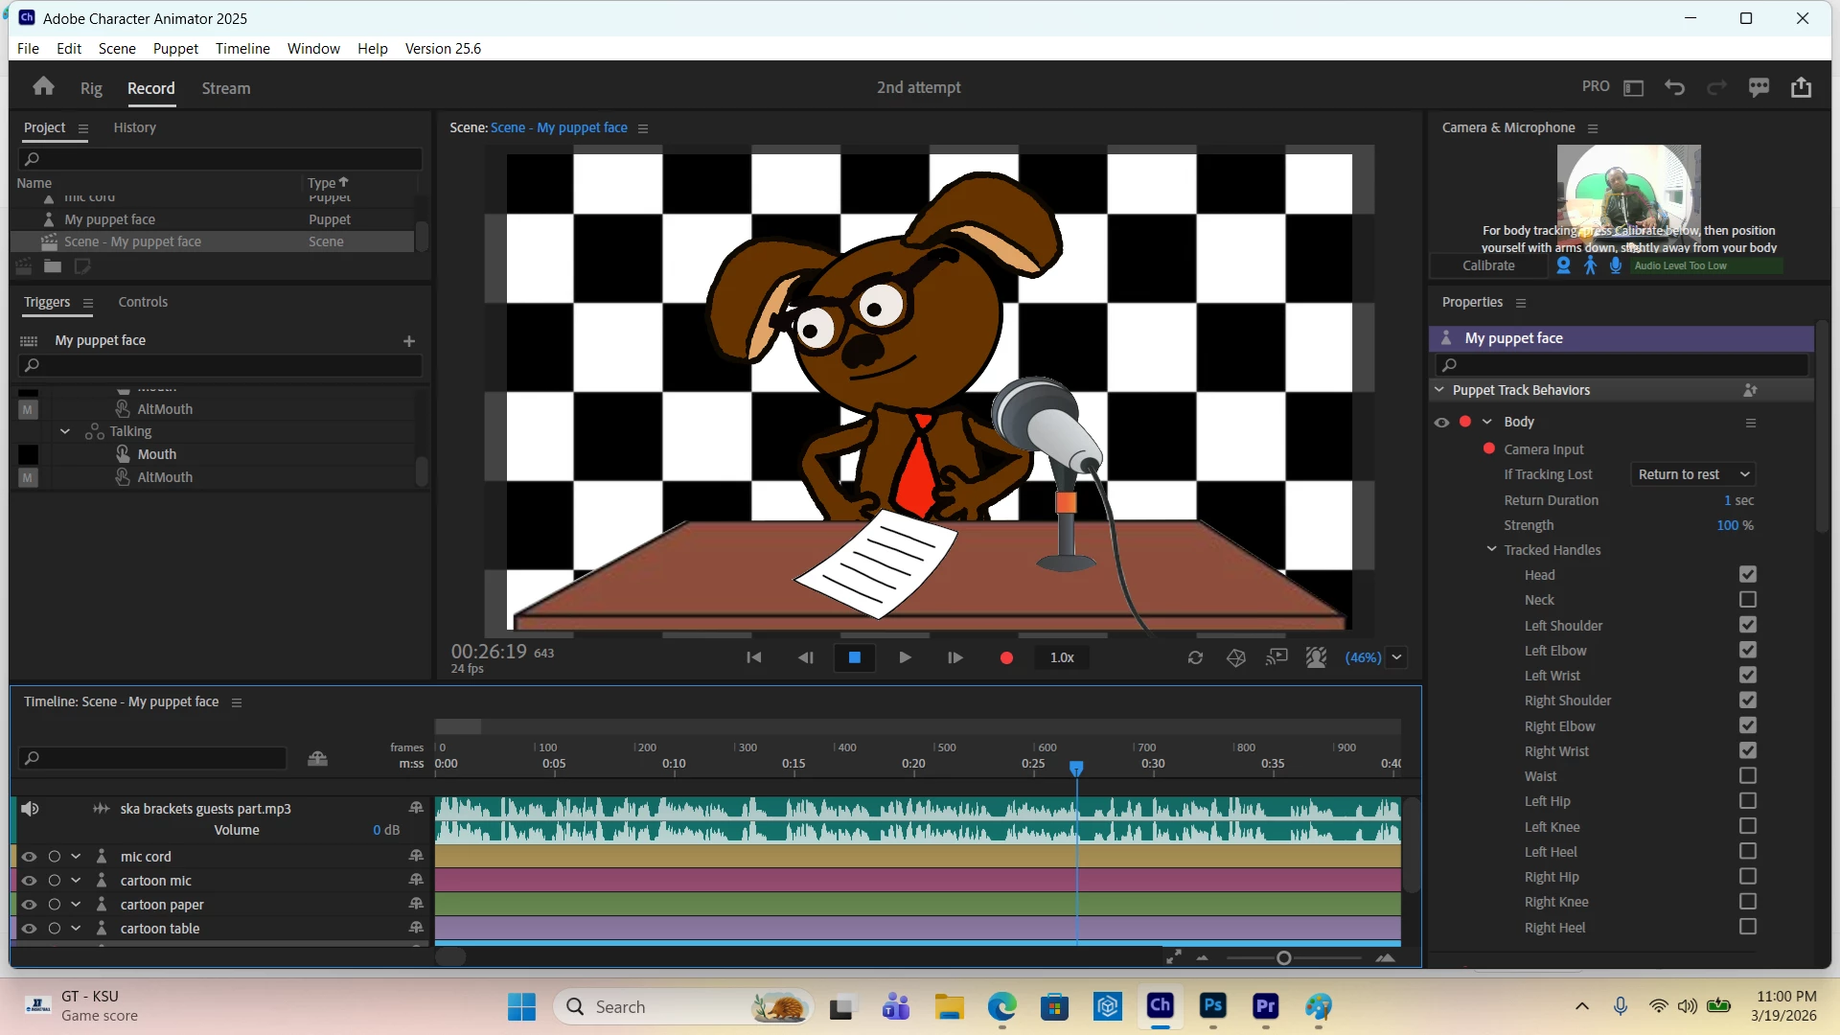The width and height of the screenshot is (1840, 1035).
Task: Click the Share export icon top right
Action: click(1801, 87)
